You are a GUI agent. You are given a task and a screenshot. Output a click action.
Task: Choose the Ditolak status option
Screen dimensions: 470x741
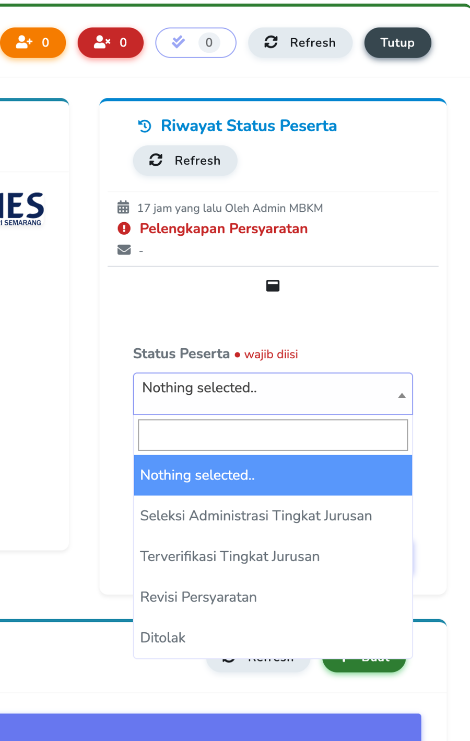(162, 637)
